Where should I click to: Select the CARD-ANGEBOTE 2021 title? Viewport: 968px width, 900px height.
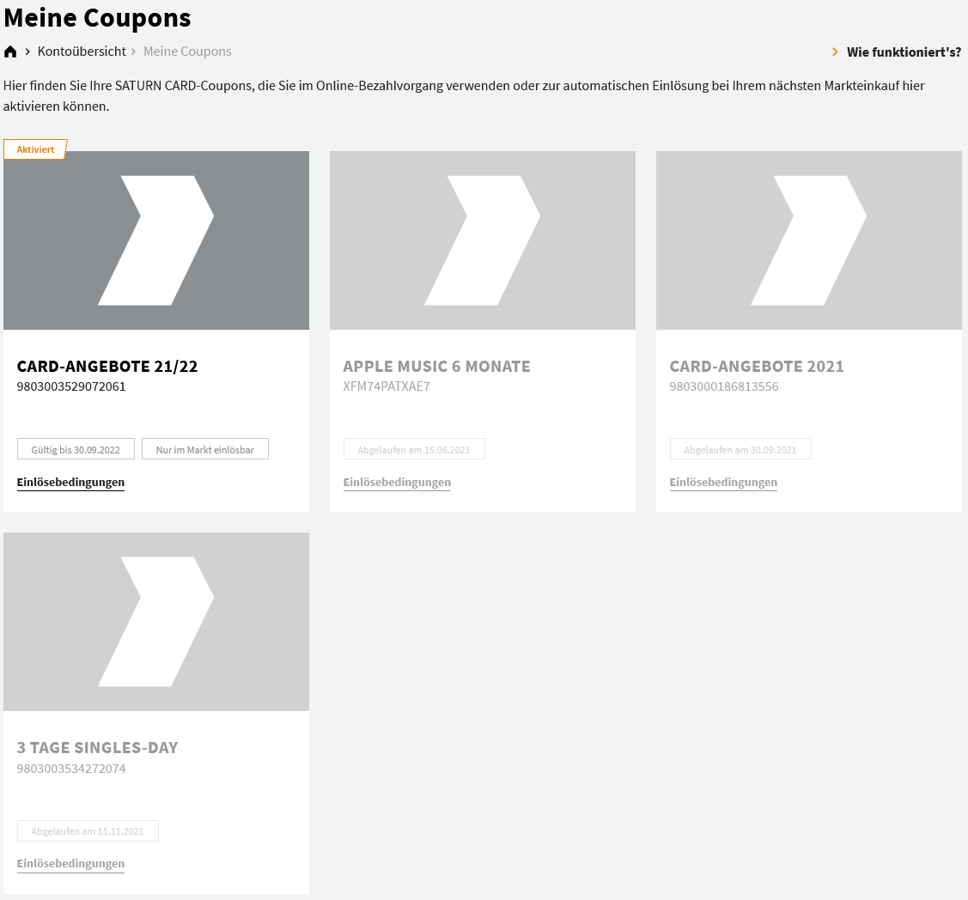point(757,367)
